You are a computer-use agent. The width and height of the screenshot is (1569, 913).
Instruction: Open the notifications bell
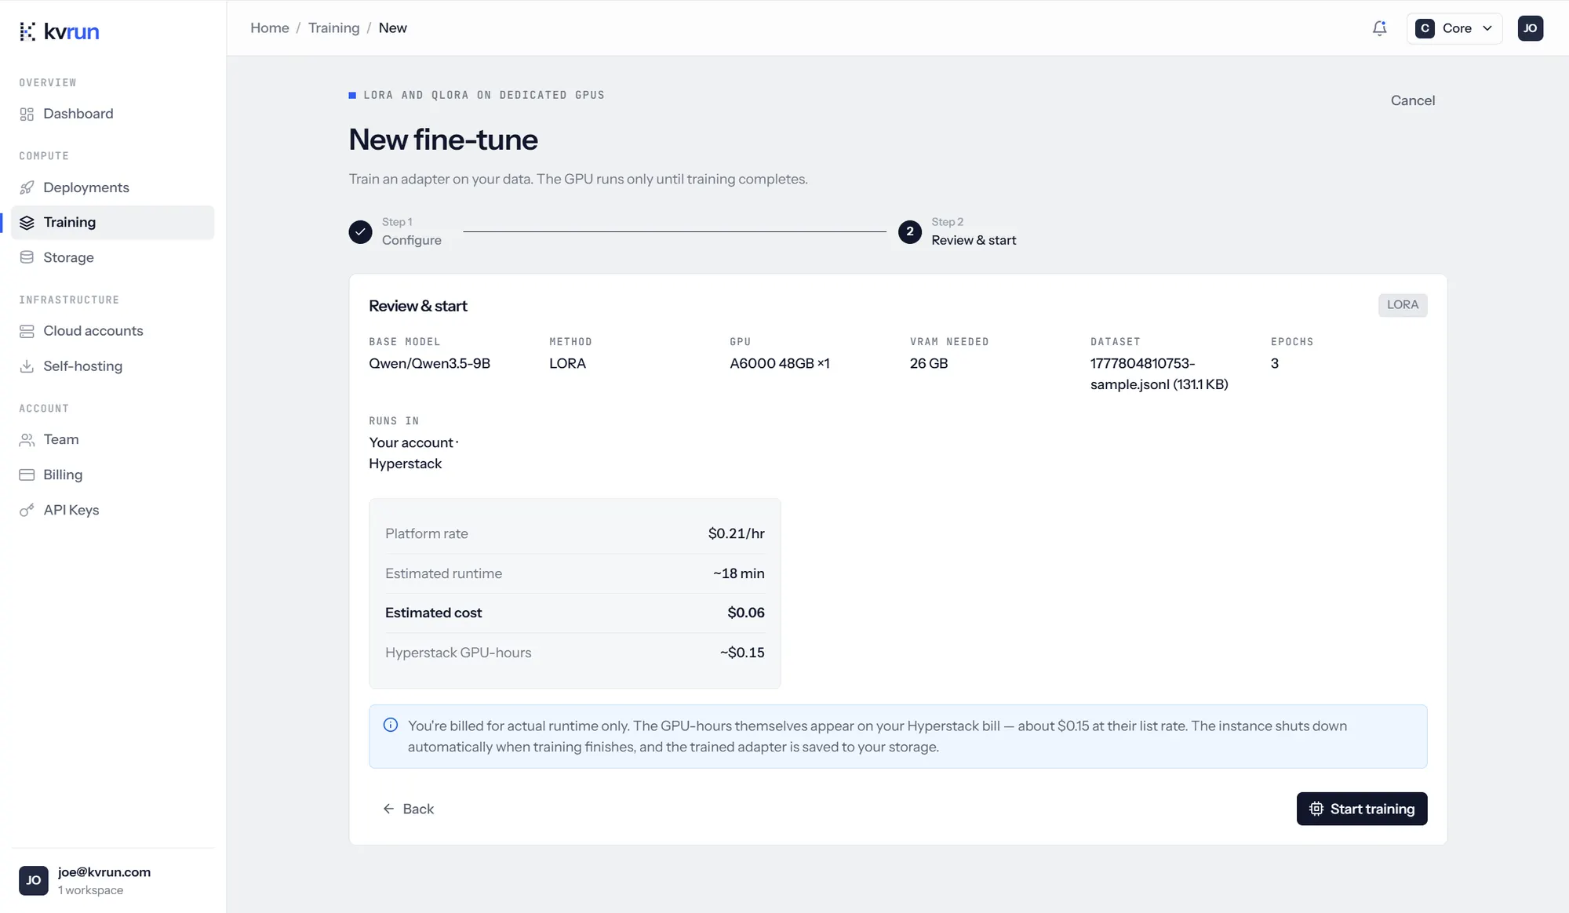click(1379, 28)
